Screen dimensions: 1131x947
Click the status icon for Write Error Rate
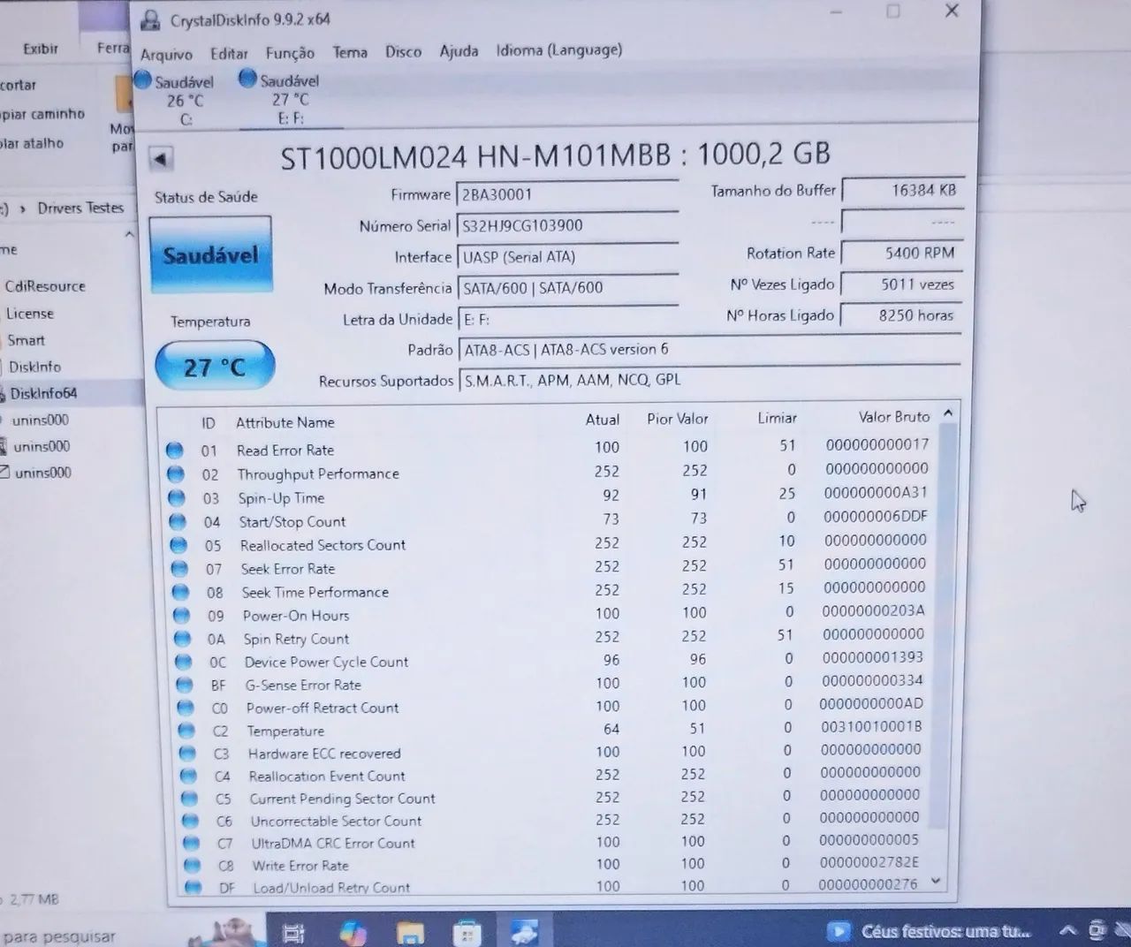coord(191,866)
